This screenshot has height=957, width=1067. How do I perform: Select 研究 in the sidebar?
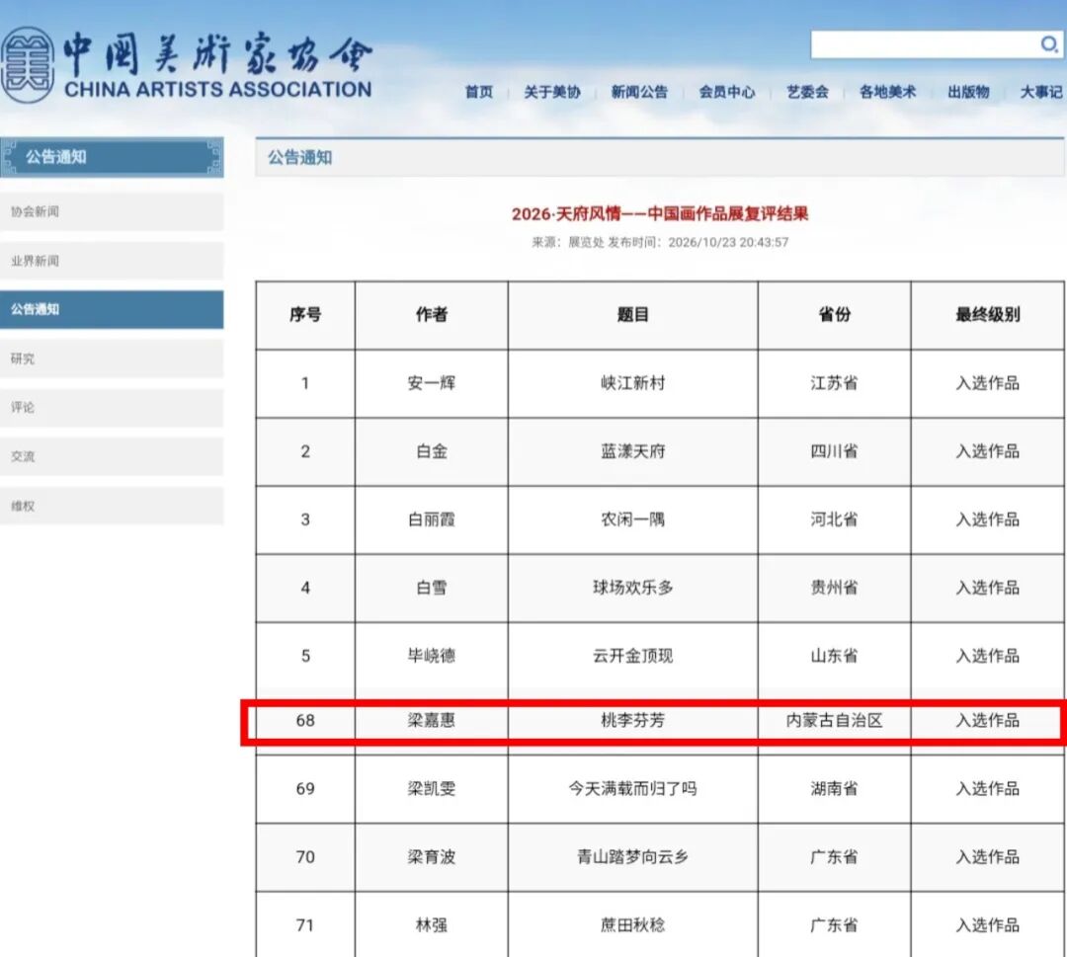112,359
